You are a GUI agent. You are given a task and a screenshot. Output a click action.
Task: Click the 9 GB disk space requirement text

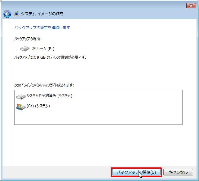[x=50, y=57]
